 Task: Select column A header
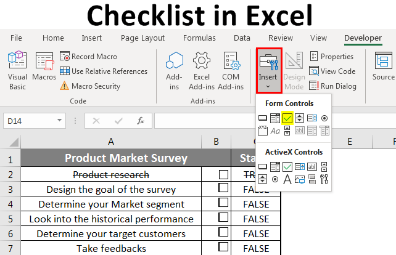pyautogui.click(x=111, y=142)
